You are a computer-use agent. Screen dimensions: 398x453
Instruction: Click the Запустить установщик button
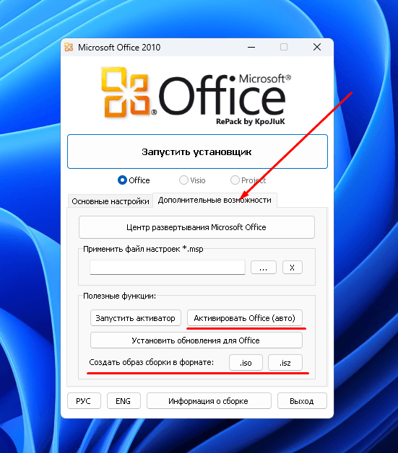(197, 151)
